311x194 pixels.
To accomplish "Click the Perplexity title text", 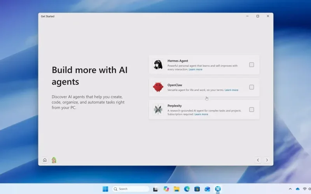I will [x=175, y=106].
